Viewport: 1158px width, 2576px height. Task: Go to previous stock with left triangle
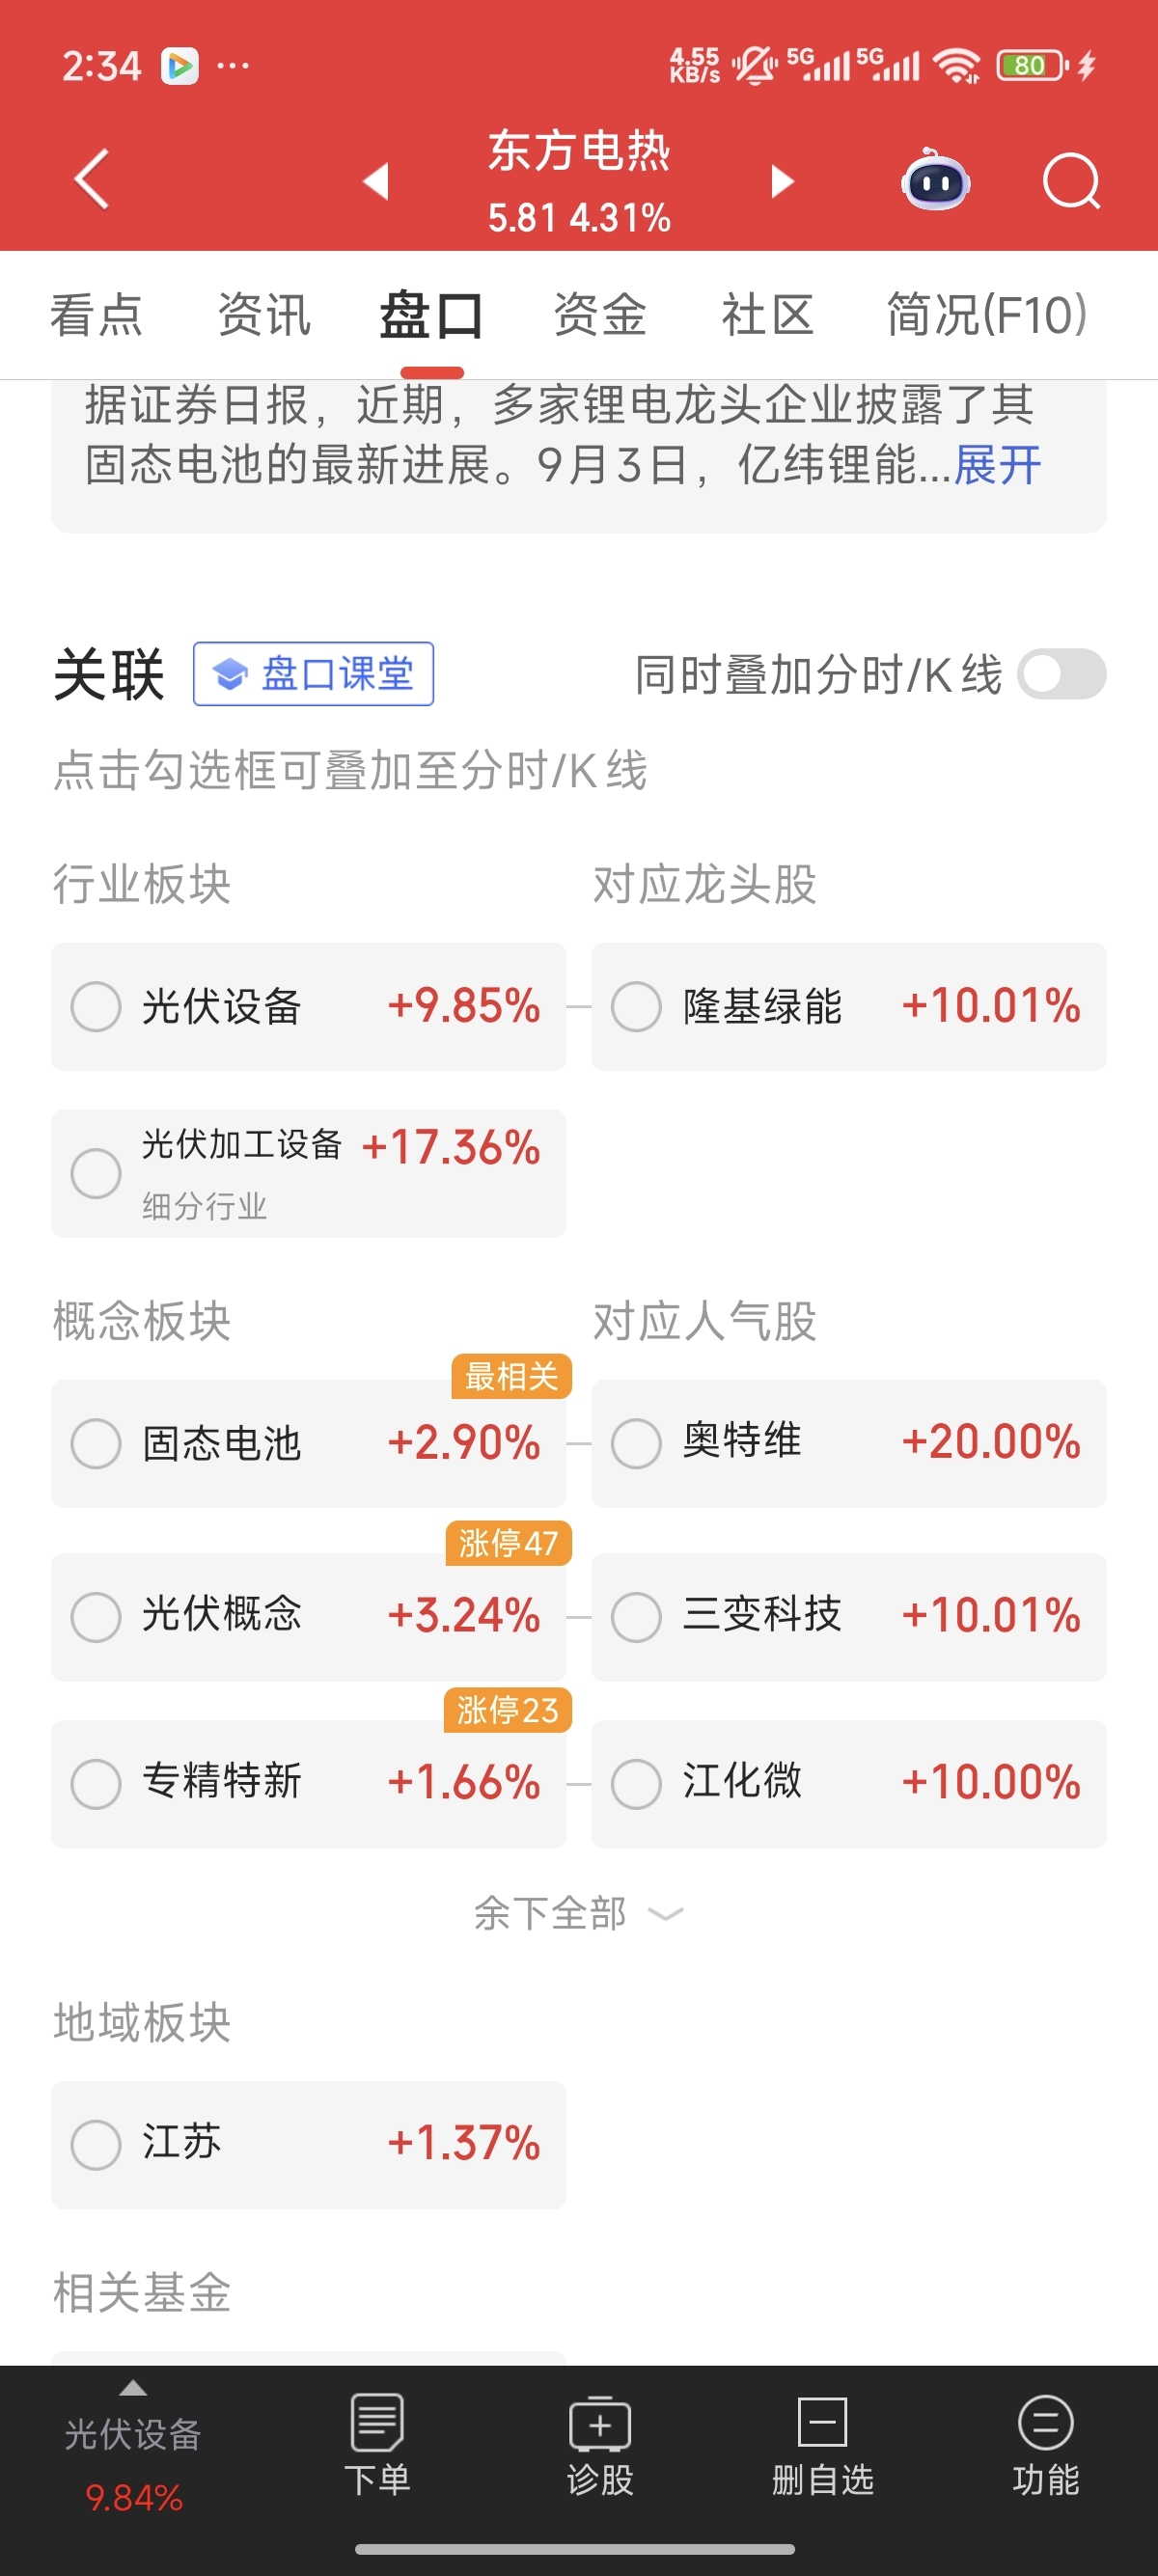[x=376, y=181]
